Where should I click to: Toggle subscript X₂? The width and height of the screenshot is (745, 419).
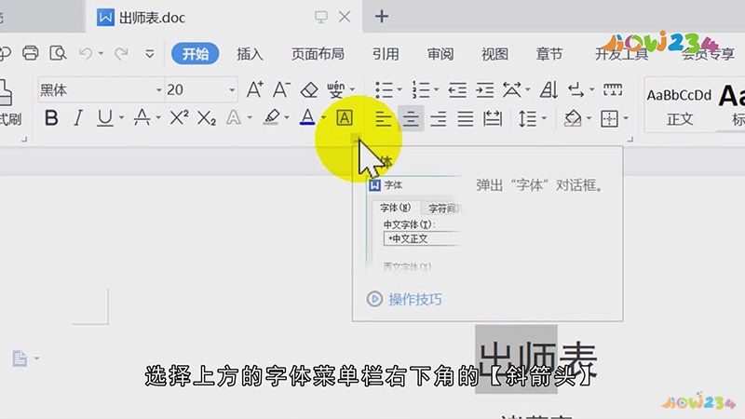207,118
